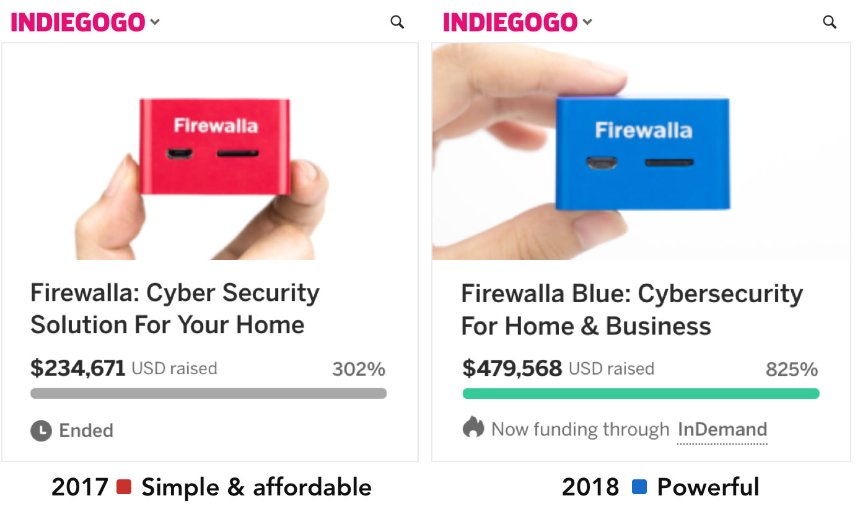Click the blue square legend marker next to 2018
Image resolution: width=855 pixels, height=514 pixels.
(x=639, y=487)
